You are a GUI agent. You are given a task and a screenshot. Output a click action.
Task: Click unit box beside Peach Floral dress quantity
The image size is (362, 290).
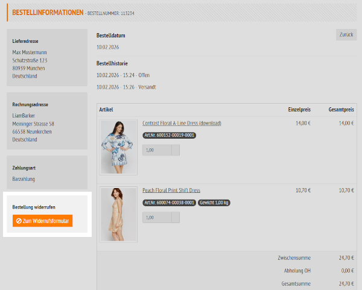[176, 218]
